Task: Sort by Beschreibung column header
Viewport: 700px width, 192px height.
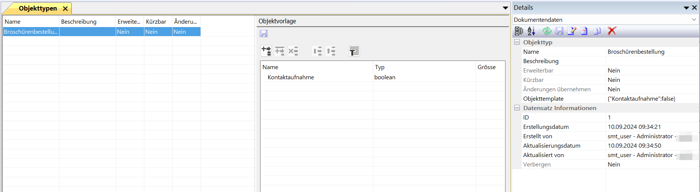Action: pos(87,21)
